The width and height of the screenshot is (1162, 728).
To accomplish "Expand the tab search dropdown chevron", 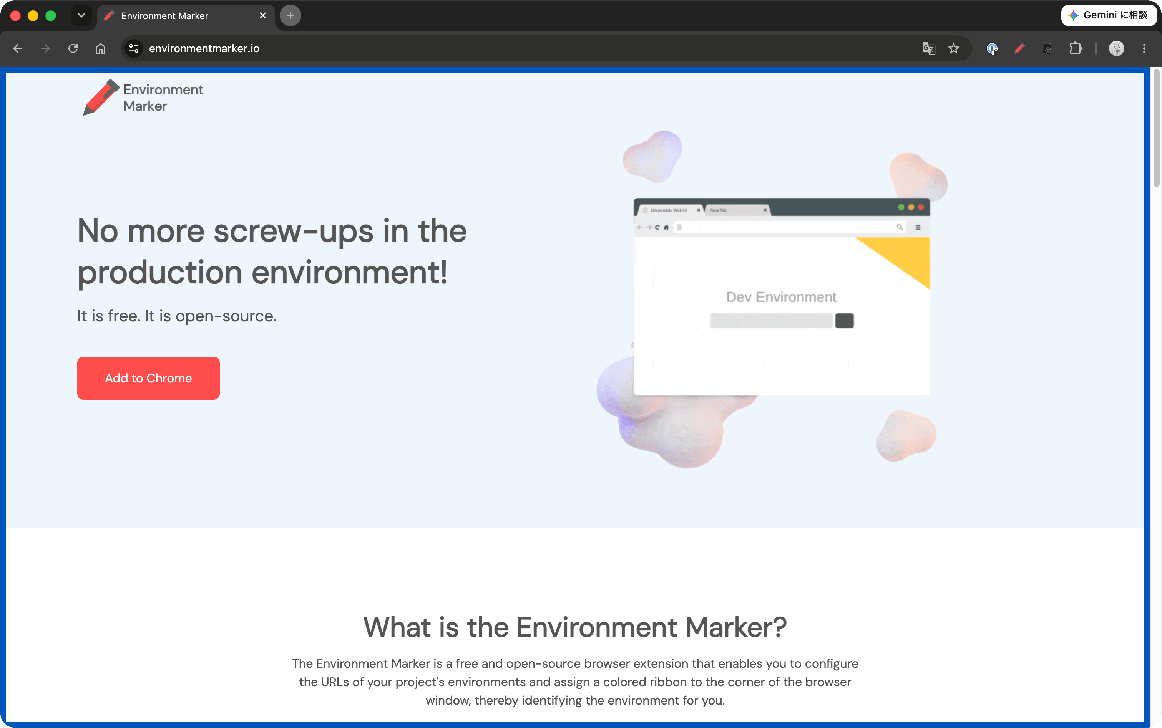I will coord(81,16).
